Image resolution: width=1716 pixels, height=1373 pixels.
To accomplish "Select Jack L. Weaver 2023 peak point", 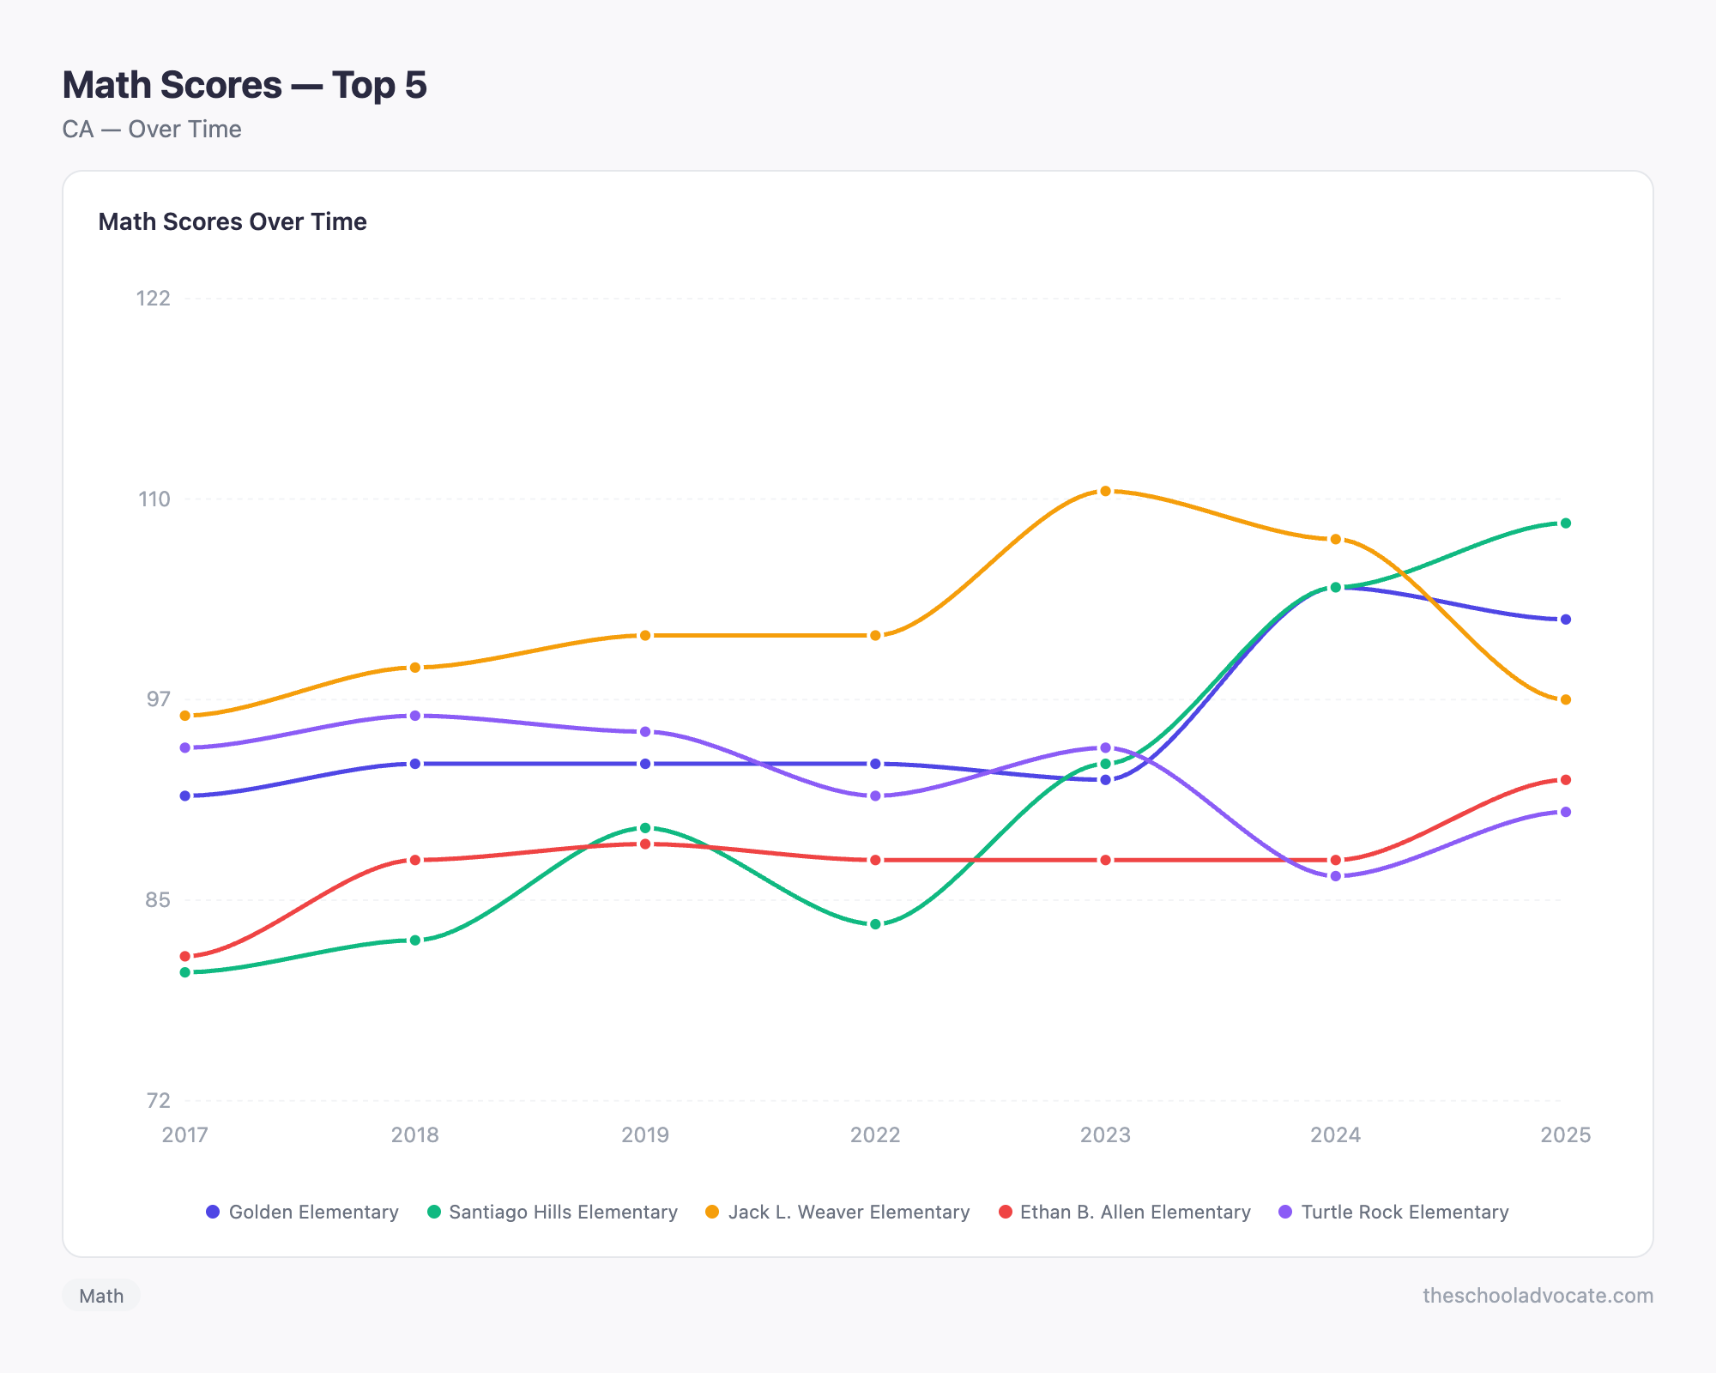I will (1105, 491).
